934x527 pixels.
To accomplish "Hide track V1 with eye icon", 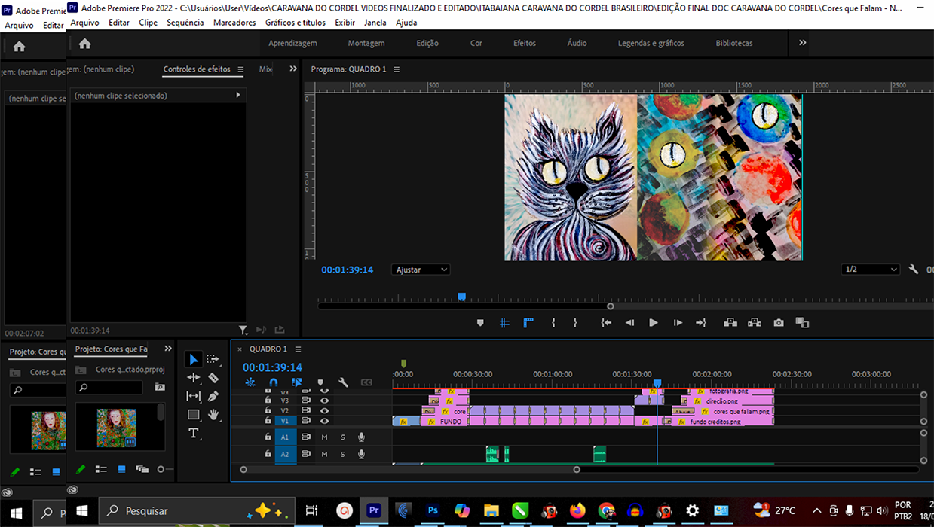I will click(324, 421).
